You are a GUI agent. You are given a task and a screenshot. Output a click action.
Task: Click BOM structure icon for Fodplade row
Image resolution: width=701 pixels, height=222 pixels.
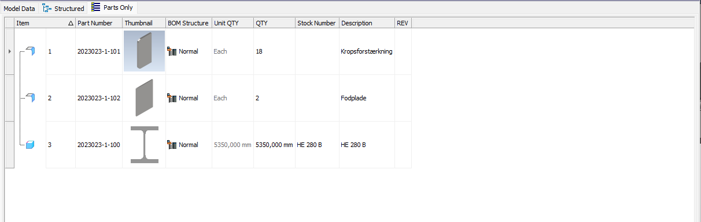pyautogui.click(x=172, y=98)
